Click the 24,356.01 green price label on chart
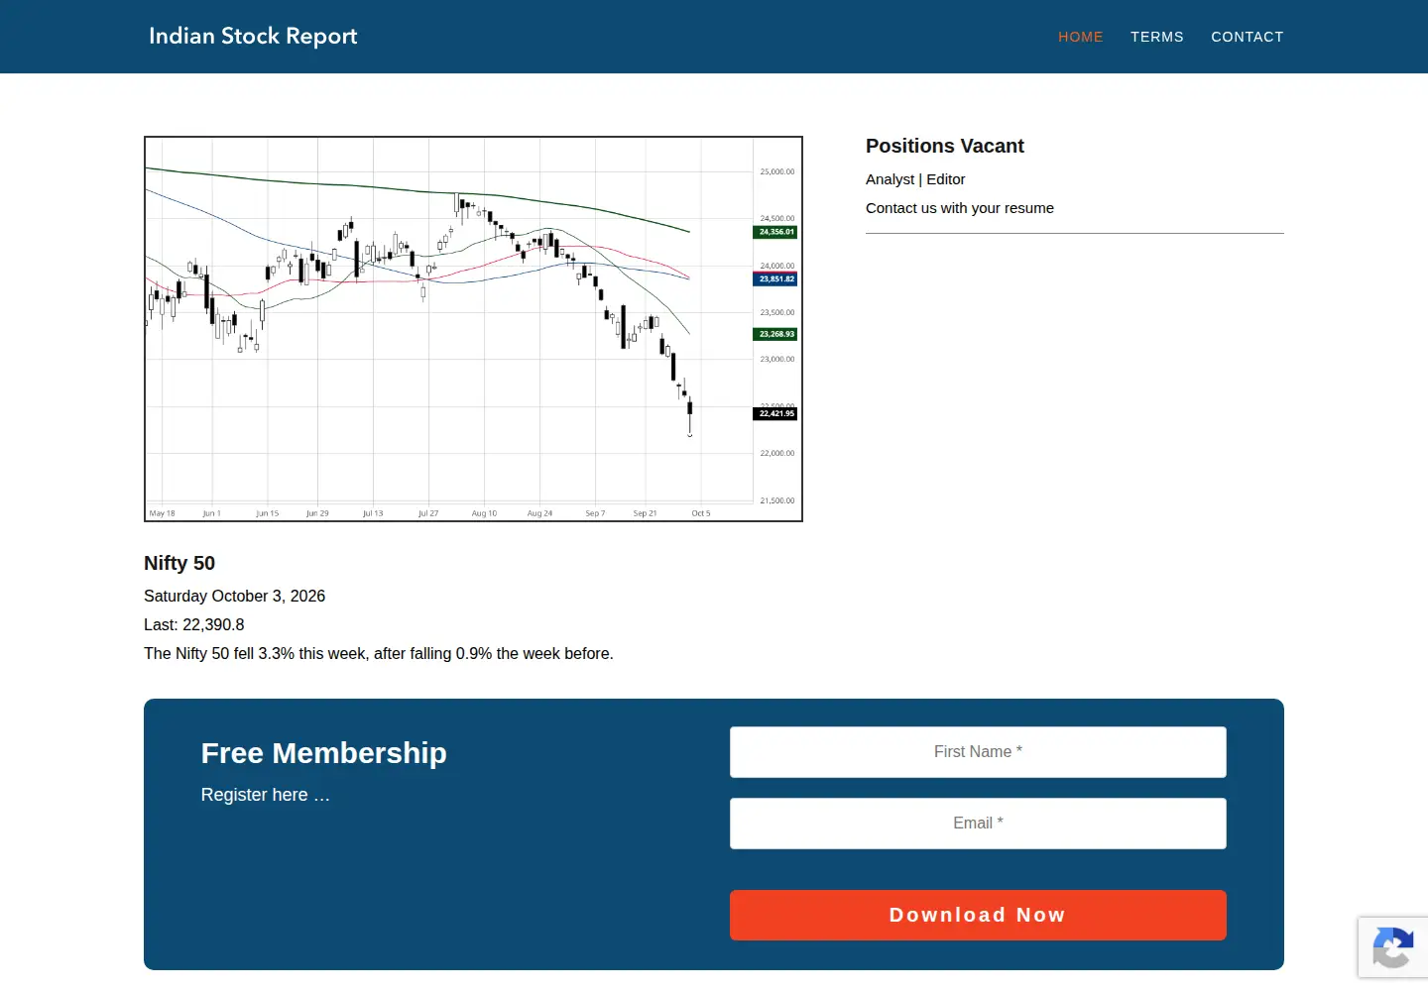Image resolution: width=1428 pixels, height=991 pixels. pos(775,232)
